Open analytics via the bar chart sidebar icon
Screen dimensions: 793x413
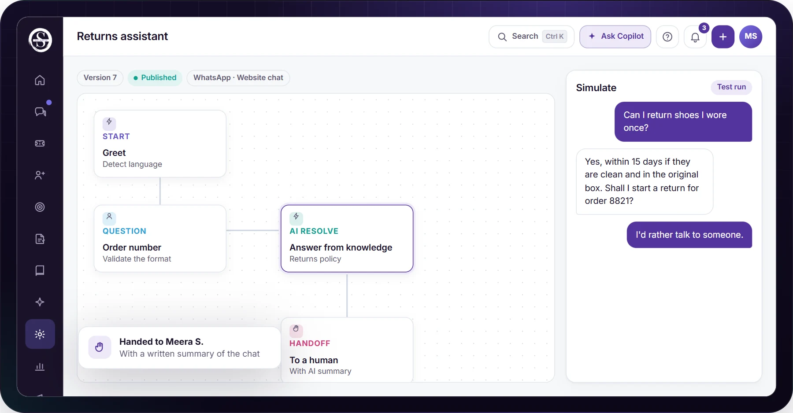(40, 366)
